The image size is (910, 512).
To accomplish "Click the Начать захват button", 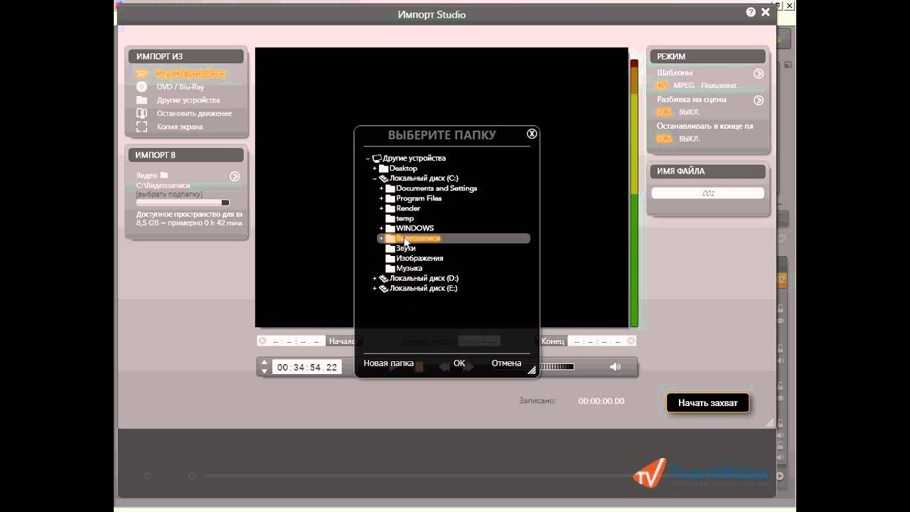I will (x=707, y=402).
